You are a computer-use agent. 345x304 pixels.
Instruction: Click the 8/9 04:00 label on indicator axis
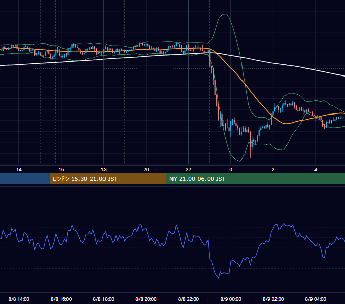pos(316,299)
